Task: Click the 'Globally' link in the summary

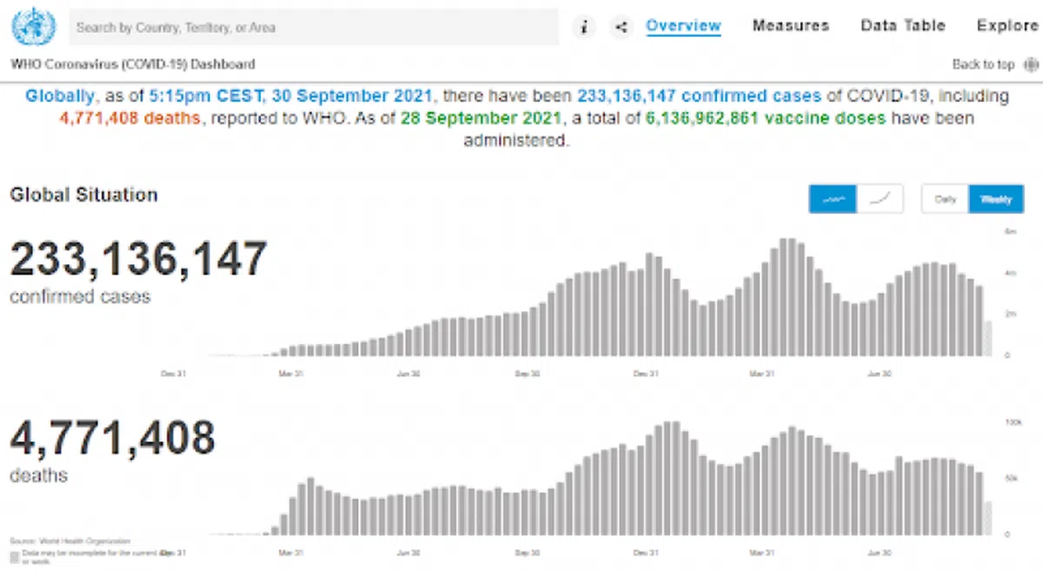Action: click(x=59, y=96)
